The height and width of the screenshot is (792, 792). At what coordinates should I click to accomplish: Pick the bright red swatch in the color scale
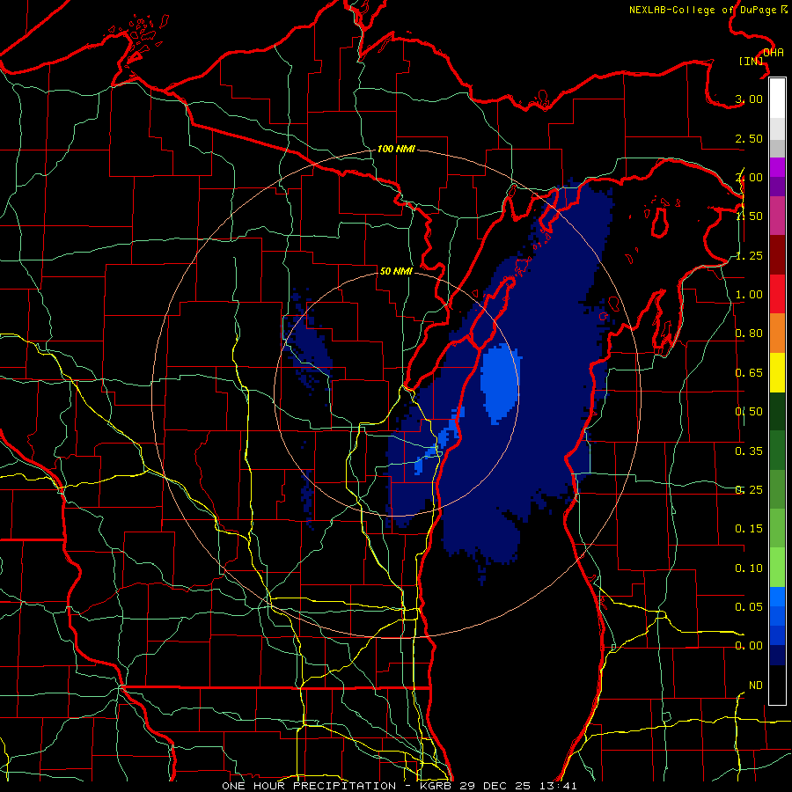777,294
